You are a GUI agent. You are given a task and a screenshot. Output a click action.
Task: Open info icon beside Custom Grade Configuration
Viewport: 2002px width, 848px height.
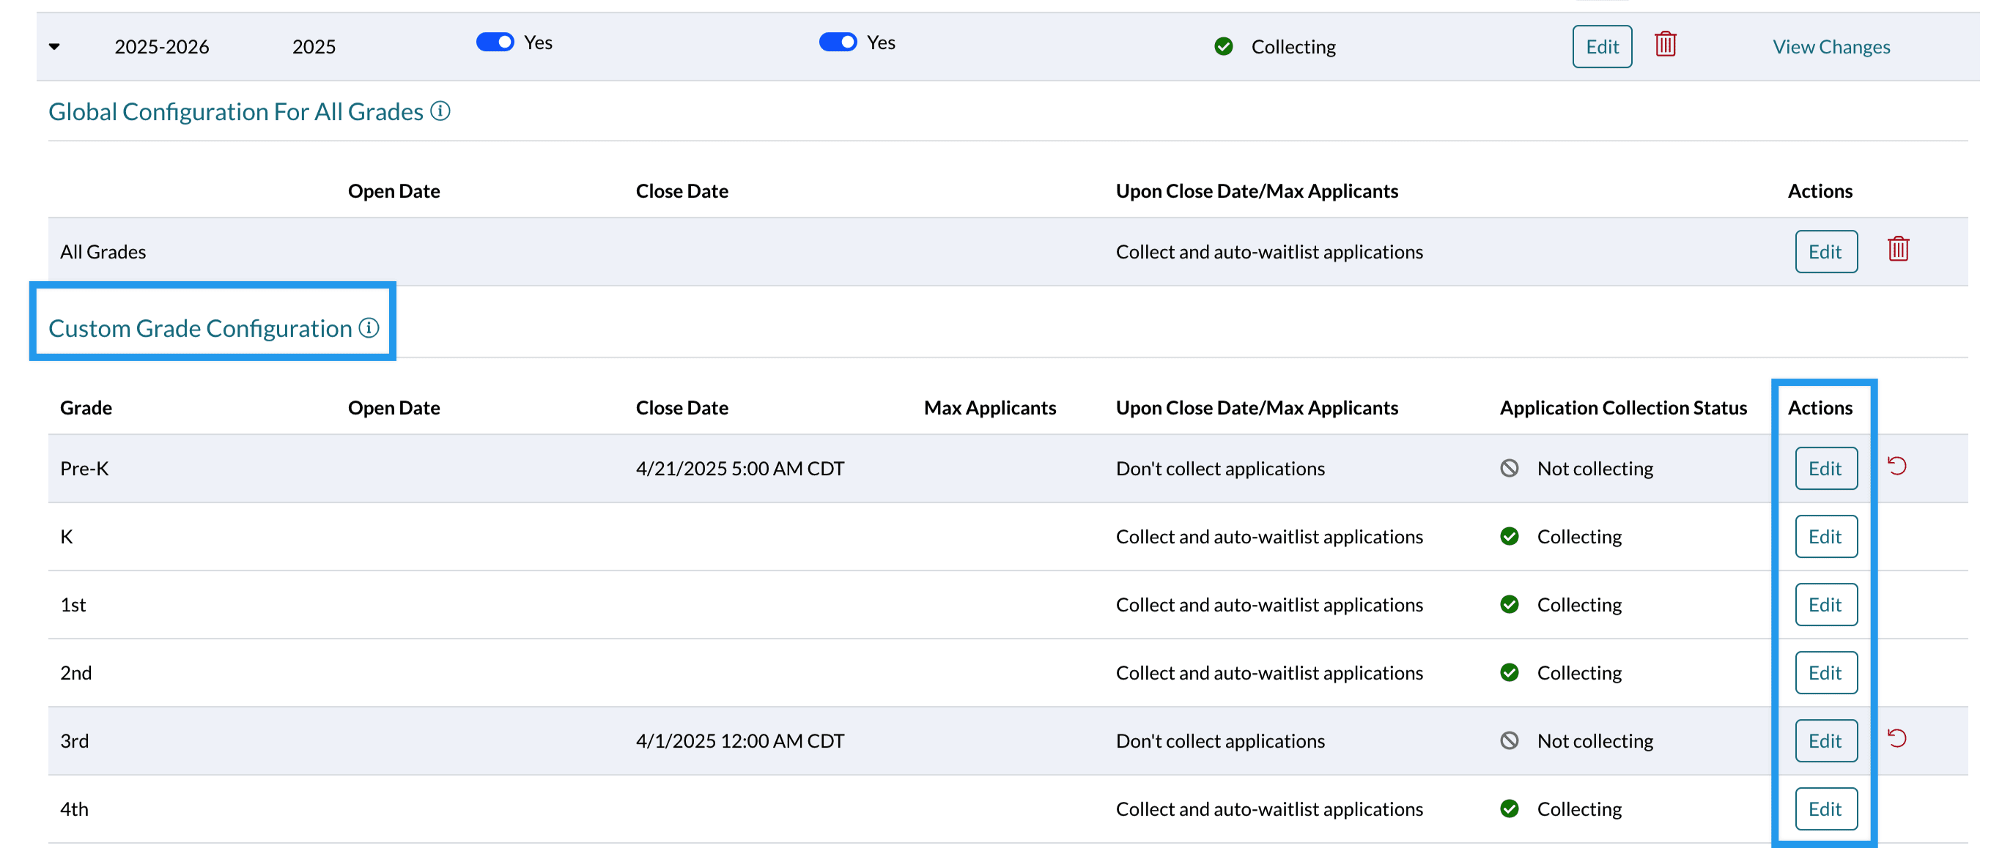[369, 328]
